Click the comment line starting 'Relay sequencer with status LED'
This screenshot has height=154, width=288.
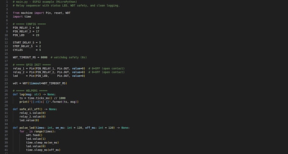pyautogui.click(x=66, y=5)
